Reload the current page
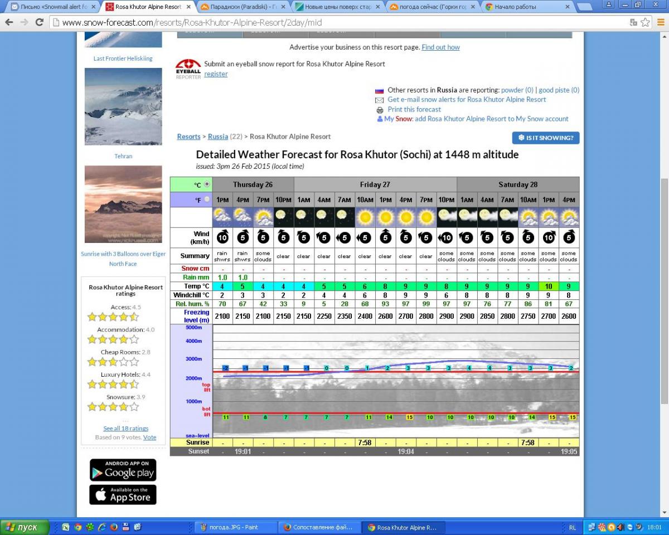The image size is (669, 535). [39, 22]
